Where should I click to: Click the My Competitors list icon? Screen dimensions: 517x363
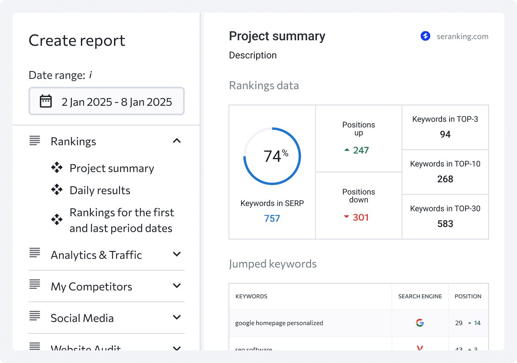pos(35,285)
